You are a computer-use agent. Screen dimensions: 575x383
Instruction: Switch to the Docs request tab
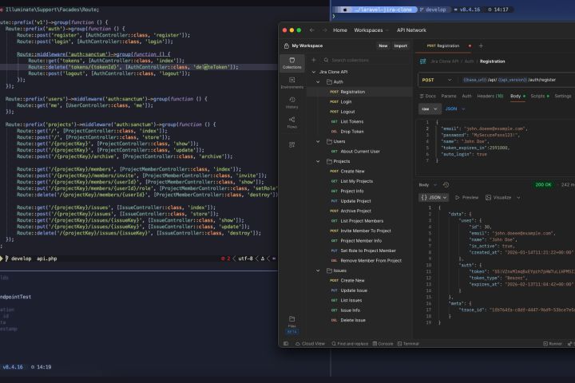[x=427, y=96]
